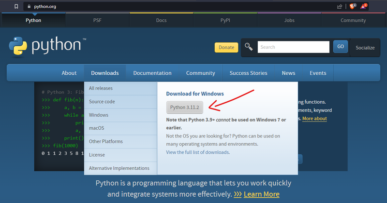The width and height of the screenshot is (387, 203).
Task: Open View the full list of downloads link
Action: tap(197, 152)
